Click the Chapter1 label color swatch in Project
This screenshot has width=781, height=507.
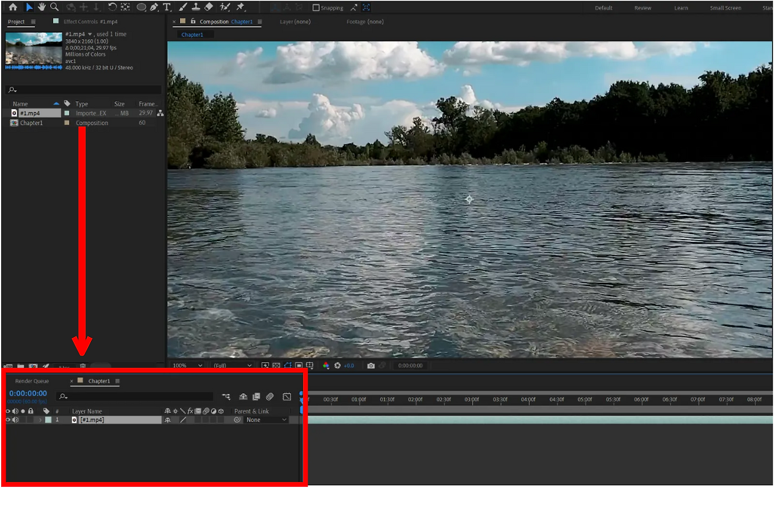[x=67, y=123]
